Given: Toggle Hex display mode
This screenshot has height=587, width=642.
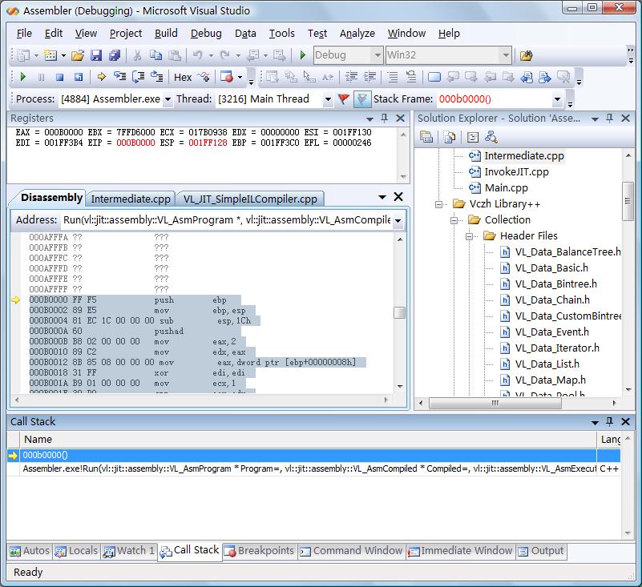Looking at the screenshot, I should (183, 77).
